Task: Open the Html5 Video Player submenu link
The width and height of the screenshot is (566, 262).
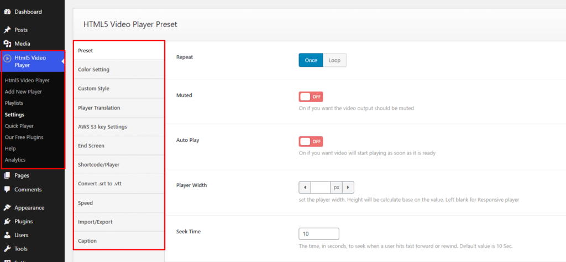Action: click(x=27, y=81)
